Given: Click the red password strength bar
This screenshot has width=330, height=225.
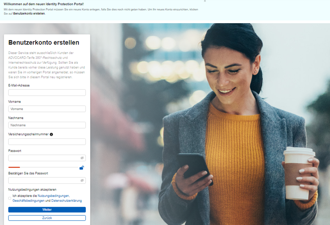Looking at the screenshot, I should pyautogui.click(x=14, y=168).
